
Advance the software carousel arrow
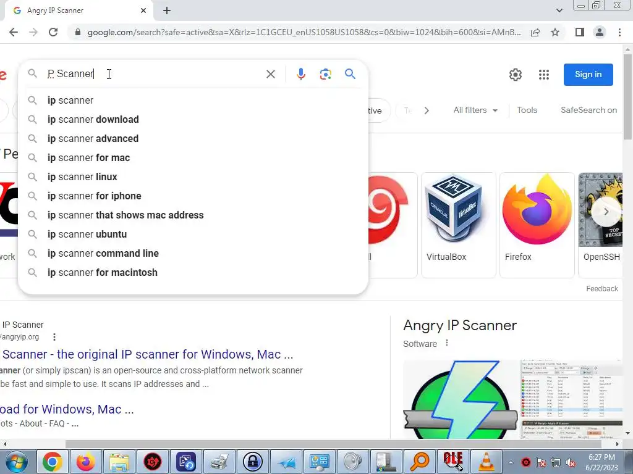pos(606,212)
